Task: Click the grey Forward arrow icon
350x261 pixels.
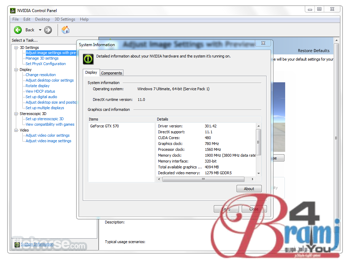Action: coord(48,30)
